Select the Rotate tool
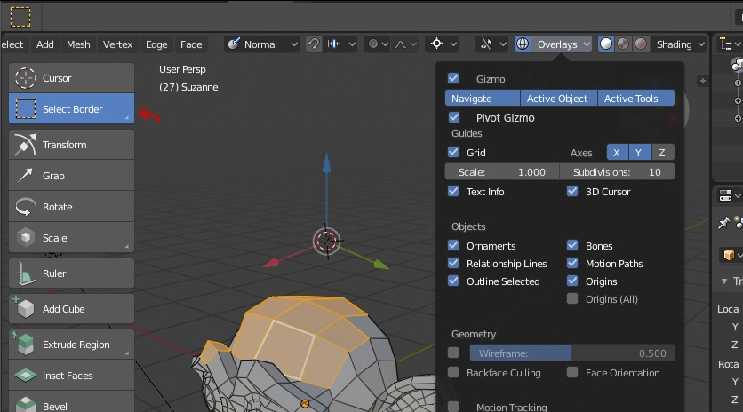This screenshot has height=412, width=743. [72, 207]
